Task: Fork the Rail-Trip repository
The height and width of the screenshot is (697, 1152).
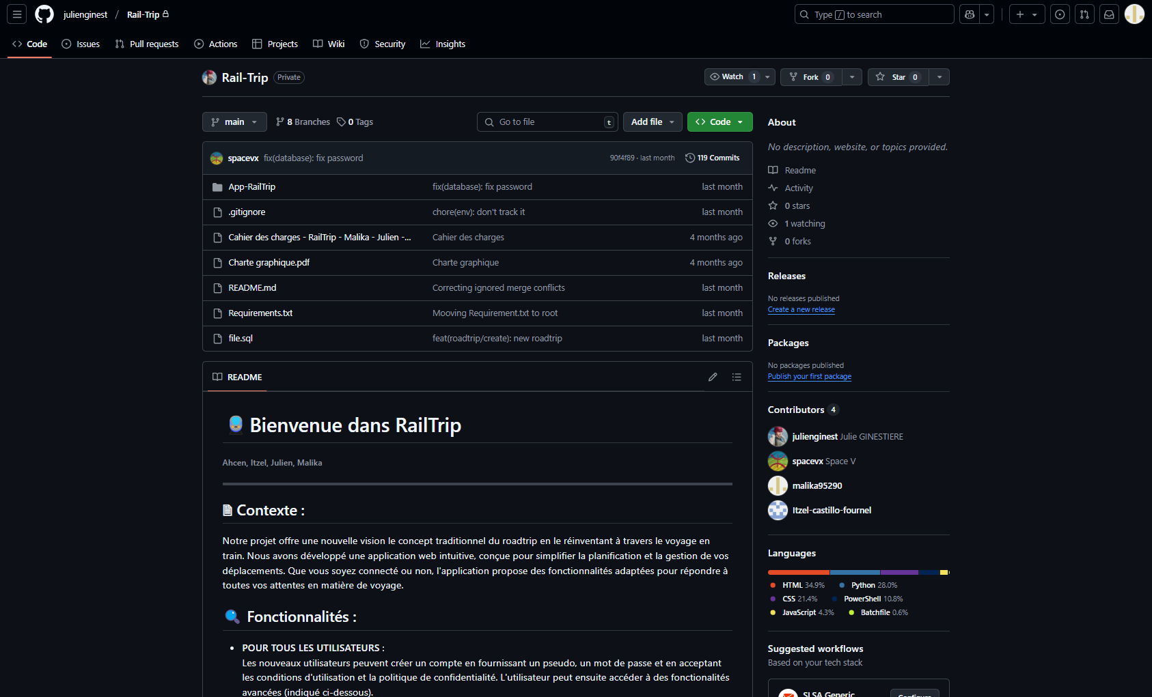Action: click(x=812, y=77)
